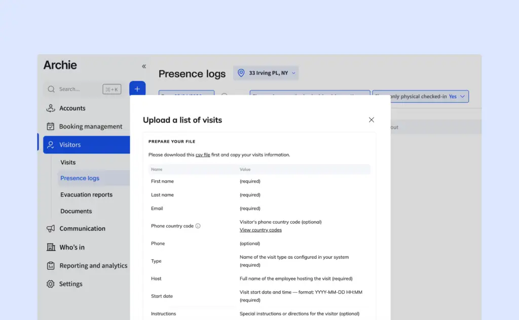Open the 33 Irving PL, NY location dropdown
This screenshot has width=519, height=320.
coord(266,73)
